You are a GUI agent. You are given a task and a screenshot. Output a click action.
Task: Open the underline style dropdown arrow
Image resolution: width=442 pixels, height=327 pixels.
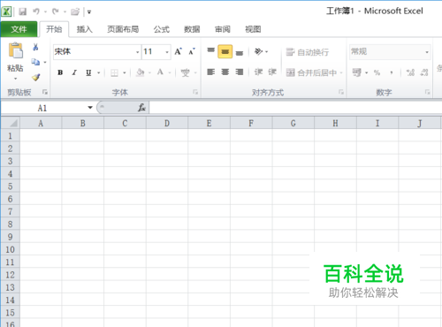click(99, 72)
